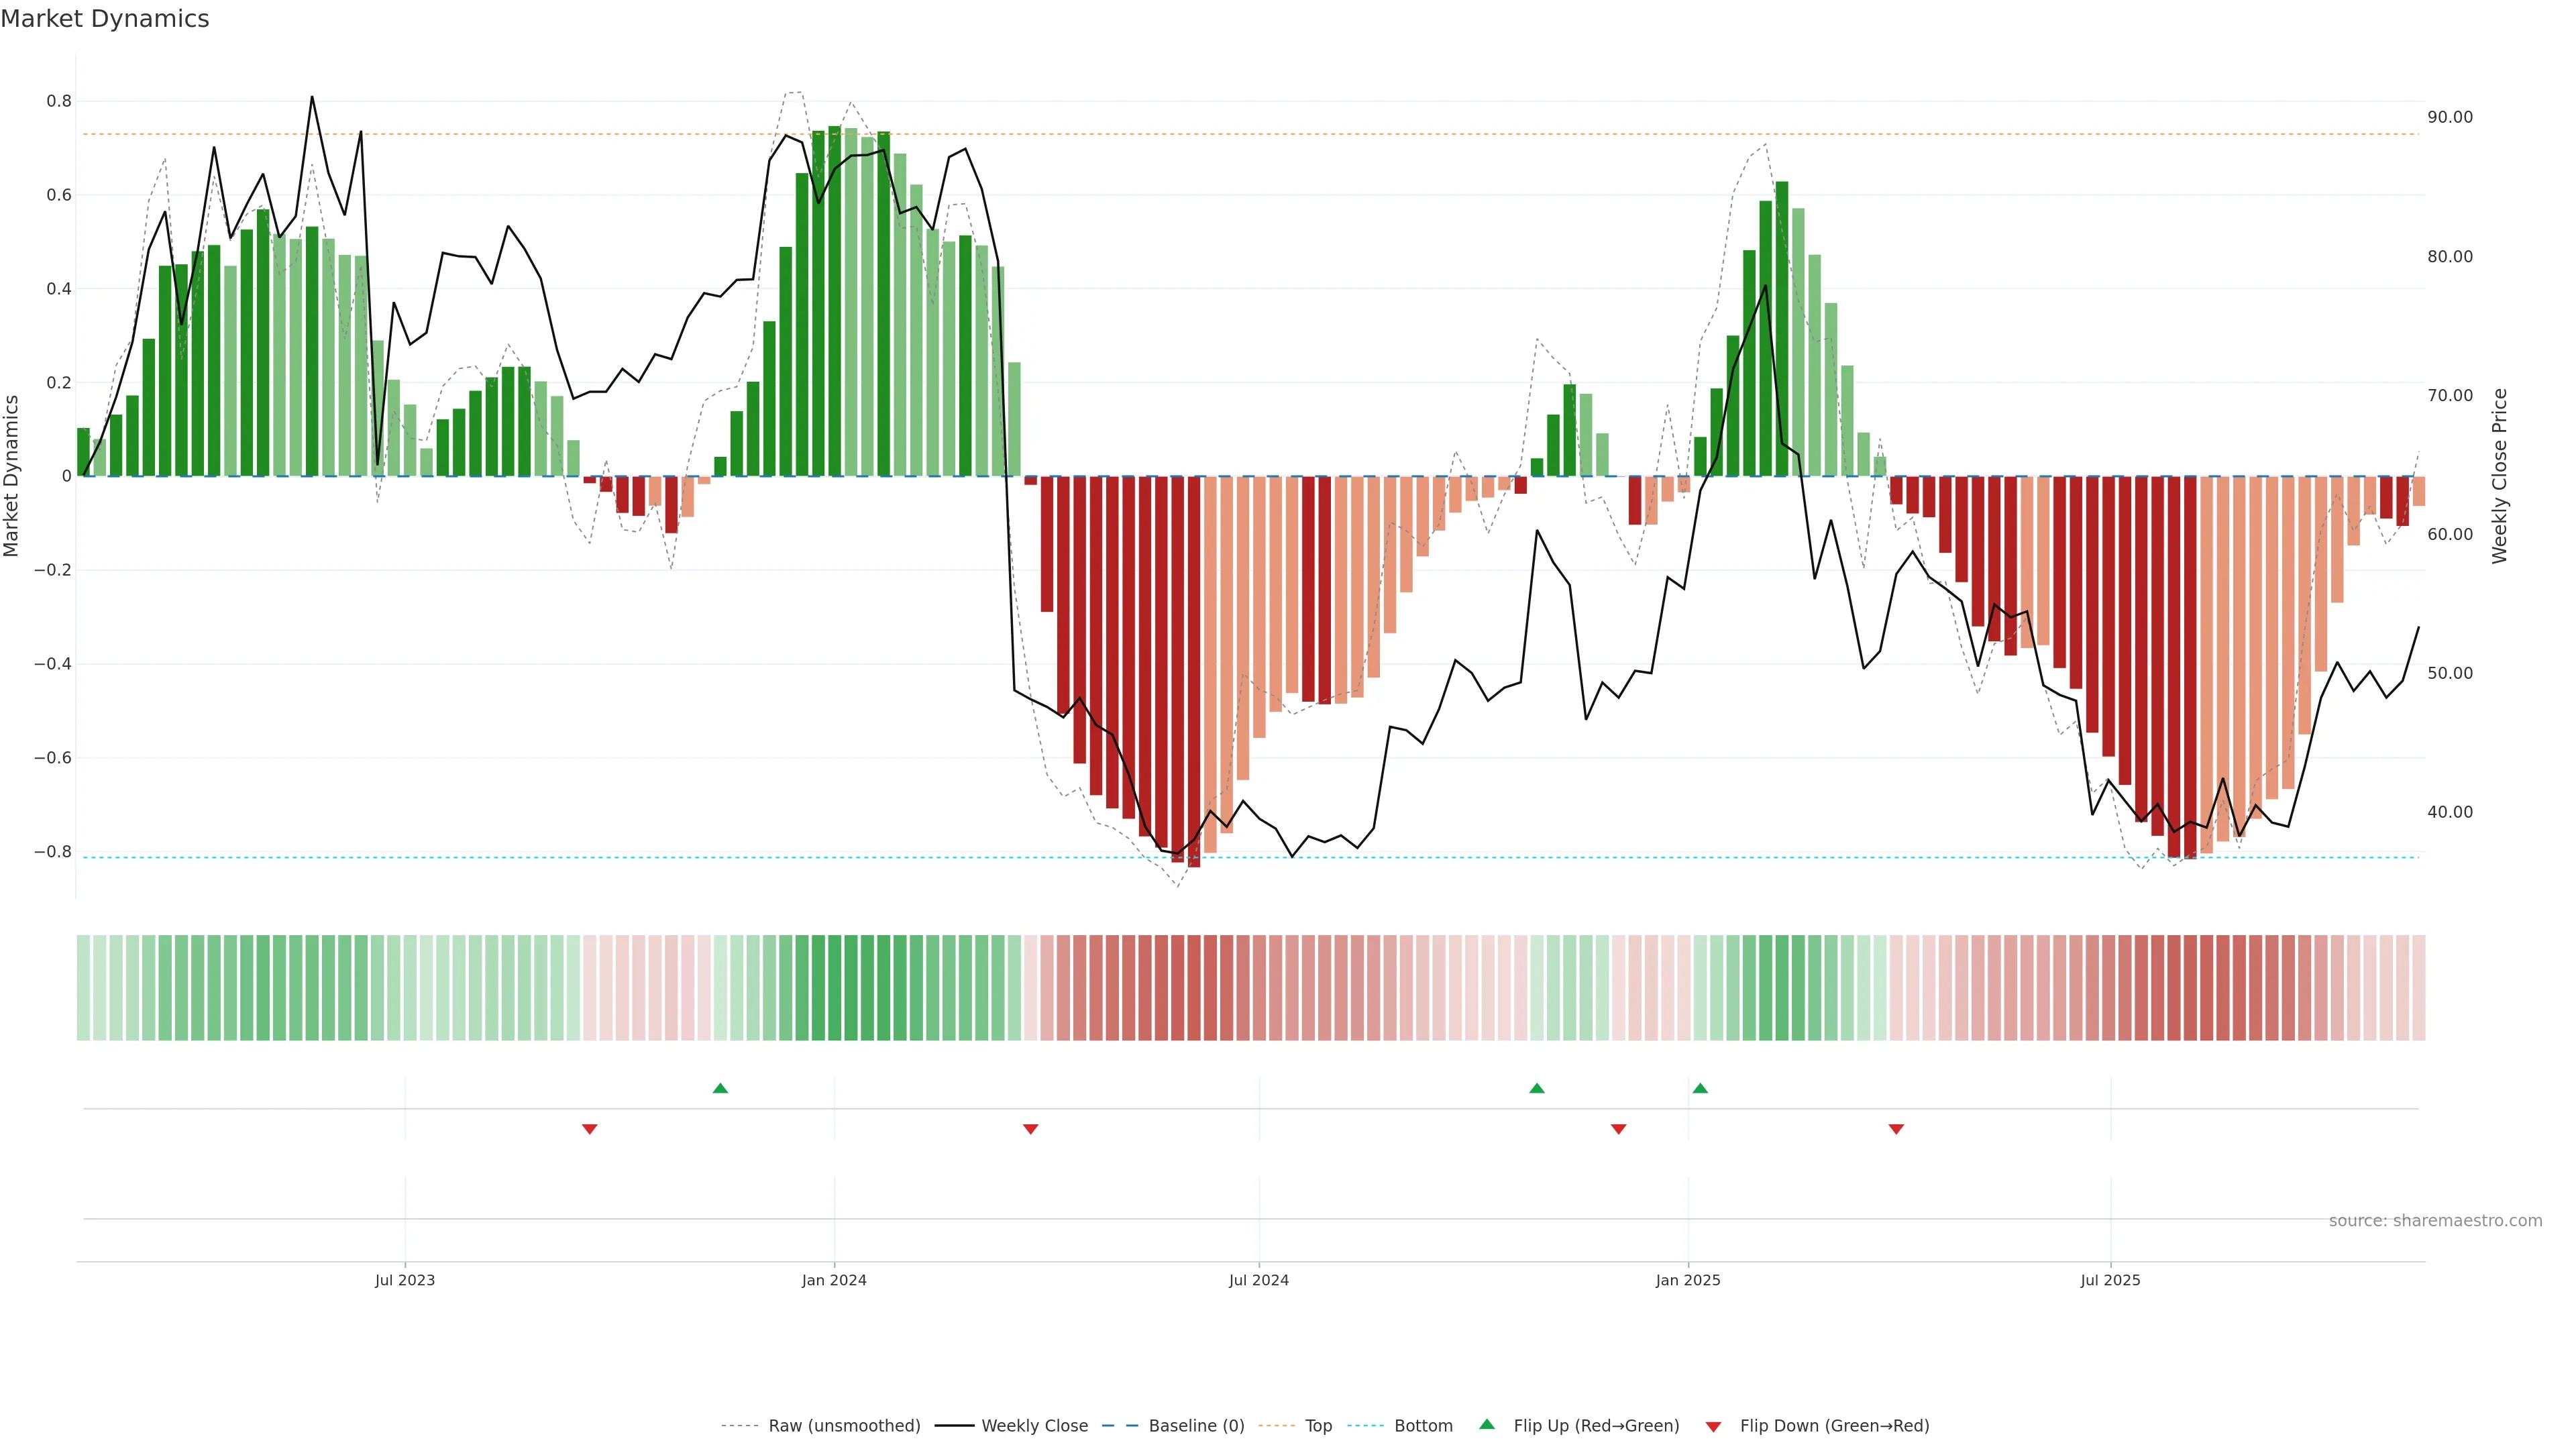Click the Market Dynamics chart title
2576x1449 pixels.
click(105, 19)
